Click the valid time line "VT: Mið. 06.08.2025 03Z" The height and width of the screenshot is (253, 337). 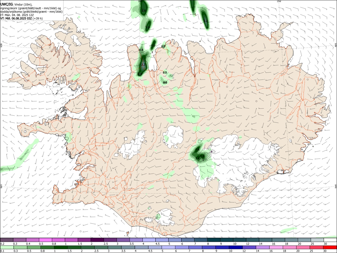coord(16,18)
